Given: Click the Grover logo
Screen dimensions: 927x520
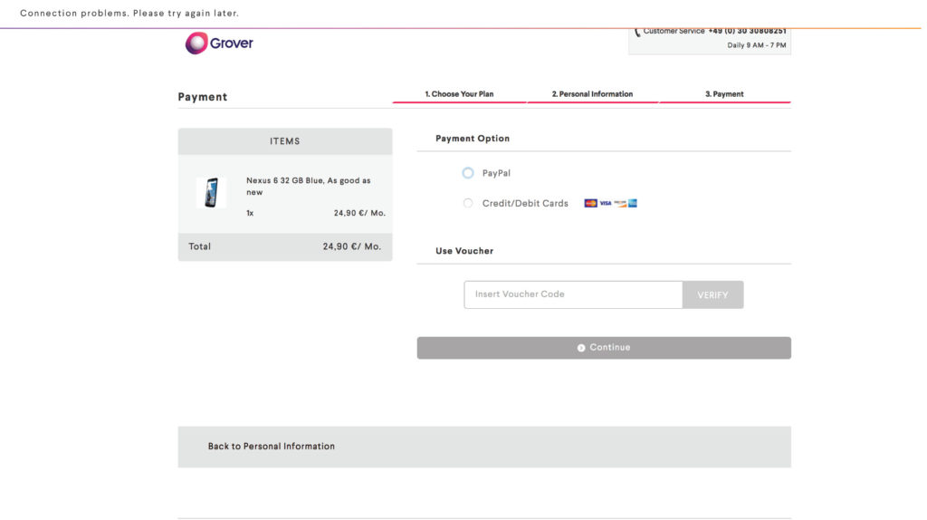Looking at the screenshot, I should point(219,43).
